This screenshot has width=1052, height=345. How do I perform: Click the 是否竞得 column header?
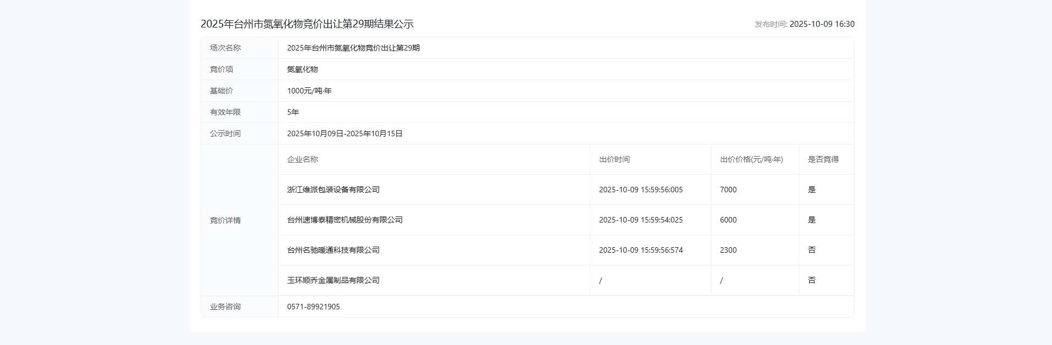(x=823, y=159)
